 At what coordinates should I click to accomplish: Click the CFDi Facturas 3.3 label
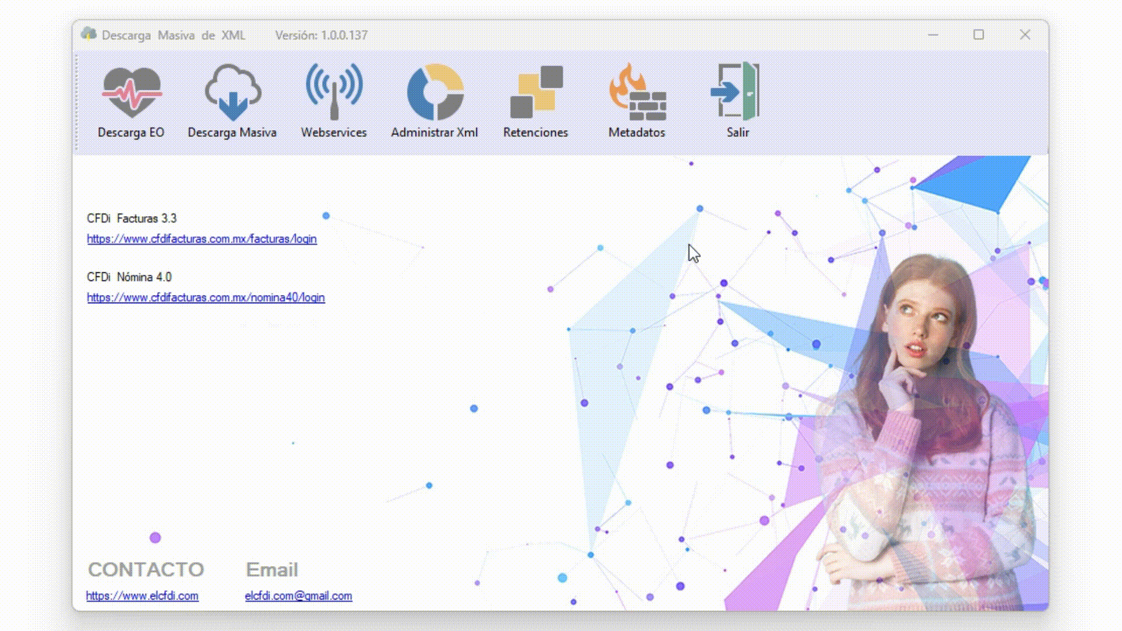point(131,219)
